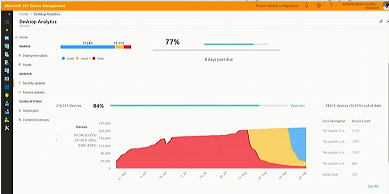Open Home in Desktop Analytics menu
The image size is (389, 194).
[x=23, y=37]
